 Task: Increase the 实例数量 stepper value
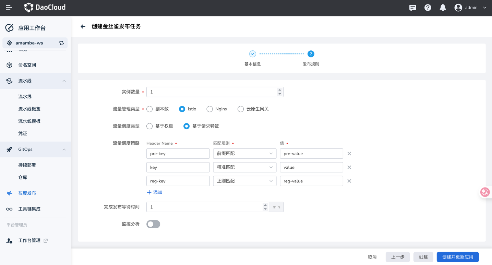coord(280,90)
